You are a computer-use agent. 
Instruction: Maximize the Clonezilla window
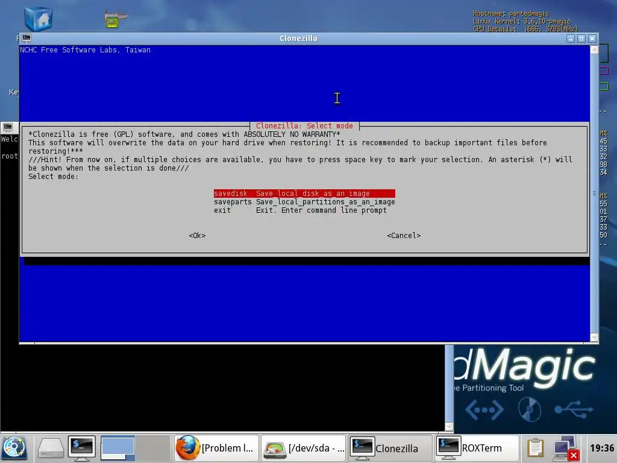[581, 39]
